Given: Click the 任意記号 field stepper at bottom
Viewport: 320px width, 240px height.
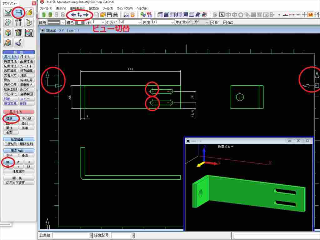Looking at the screenshot, I should coord(133,235).
